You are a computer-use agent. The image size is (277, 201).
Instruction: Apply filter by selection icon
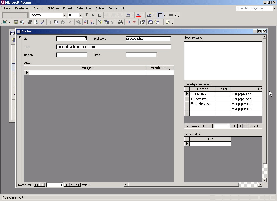click(100, 22)
